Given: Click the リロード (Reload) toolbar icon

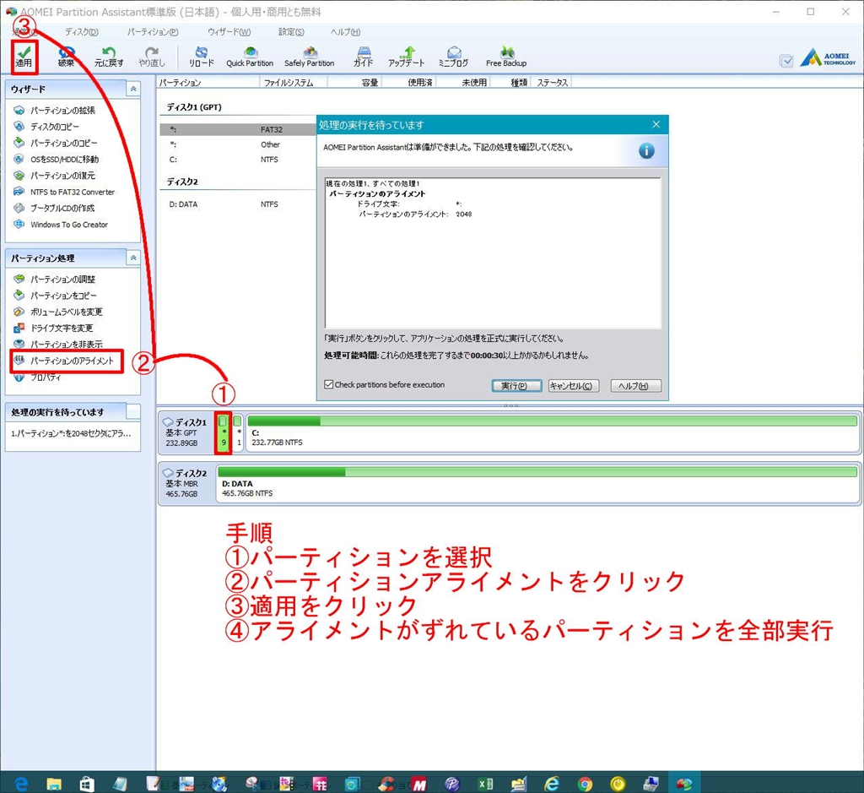Looking at the screenshot, I should tap(201, 57).
